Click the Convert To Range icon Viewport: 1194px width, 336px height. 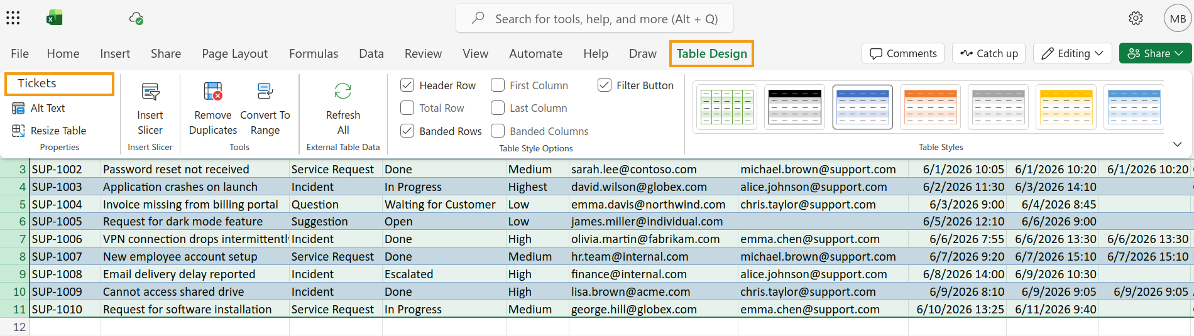pyautogui.click(x=265, y=92)
